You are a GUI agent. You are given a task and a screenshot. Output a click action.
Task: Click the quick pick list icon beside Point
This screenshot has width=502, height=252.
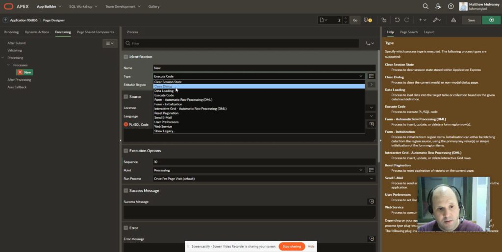[372, 170]
